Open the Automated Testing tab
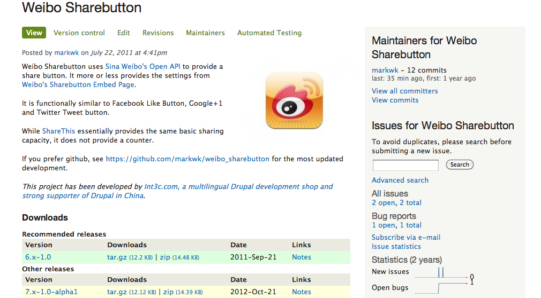The height and width of the screenshot is (298, 541). [269, 33]
